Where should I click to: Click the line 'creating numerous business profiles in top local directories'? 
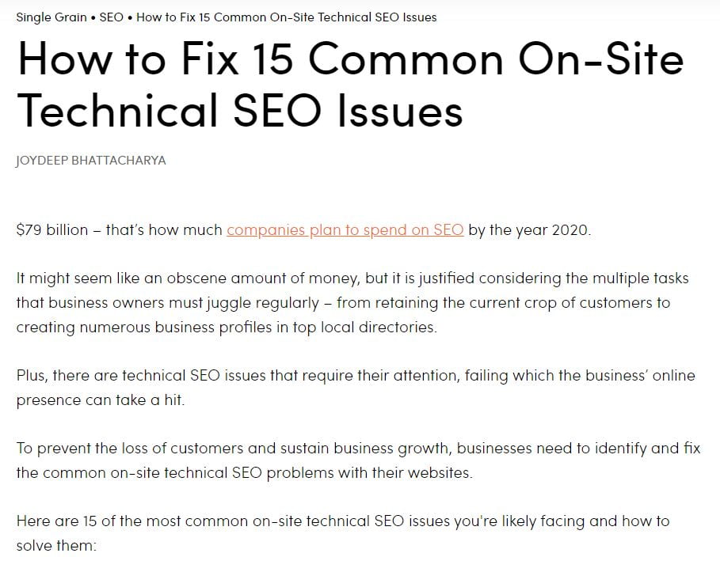coord(227,327)
